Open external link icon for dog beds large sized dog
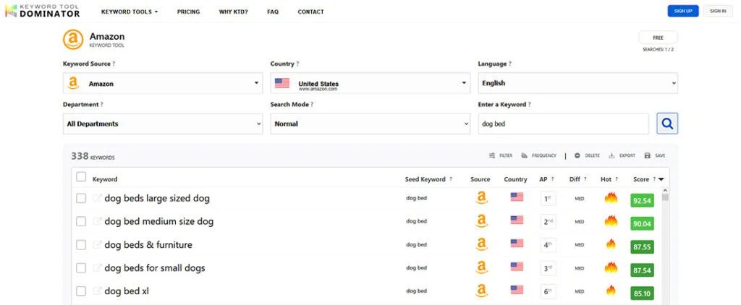 pyautogui.click(x=98, y=198)
